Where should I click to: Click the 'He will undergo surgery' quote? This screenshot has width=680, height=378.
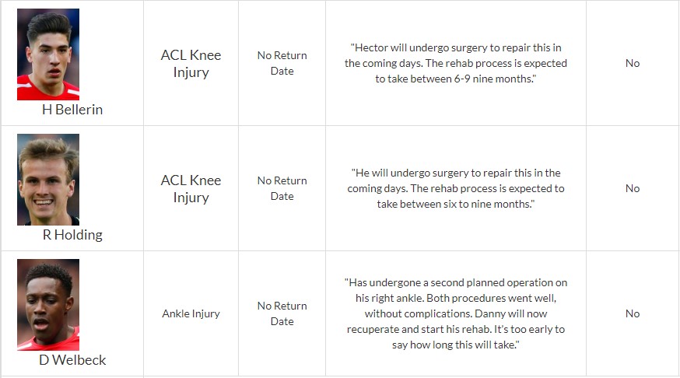[456, 188]
